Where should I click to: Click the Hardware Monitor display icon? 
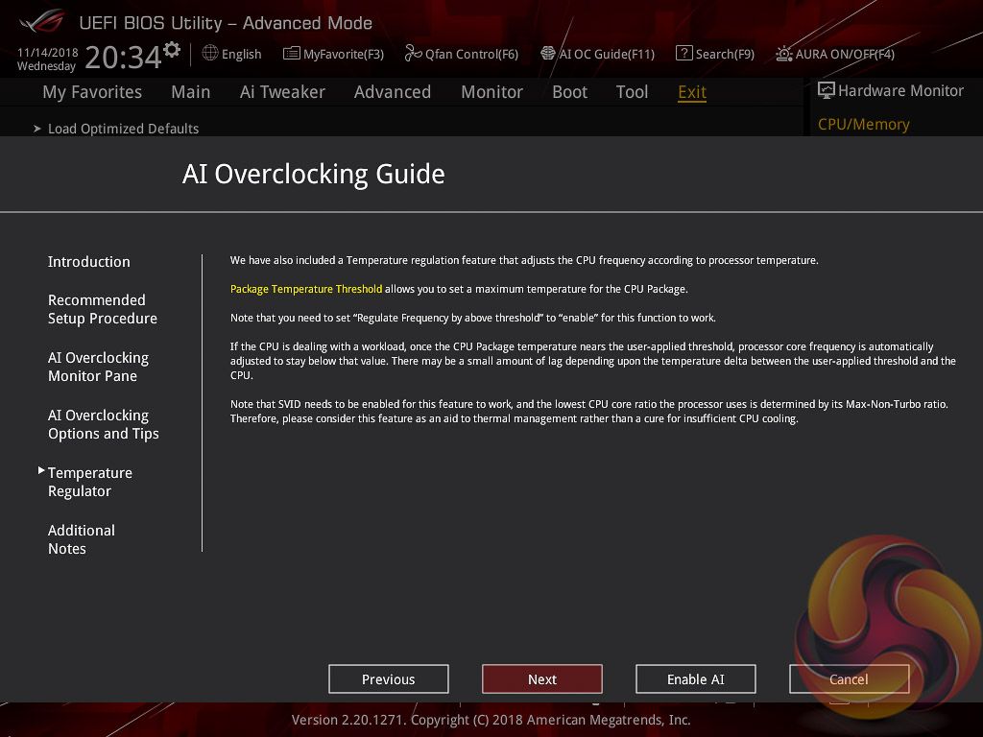click(x=827, y=91)
